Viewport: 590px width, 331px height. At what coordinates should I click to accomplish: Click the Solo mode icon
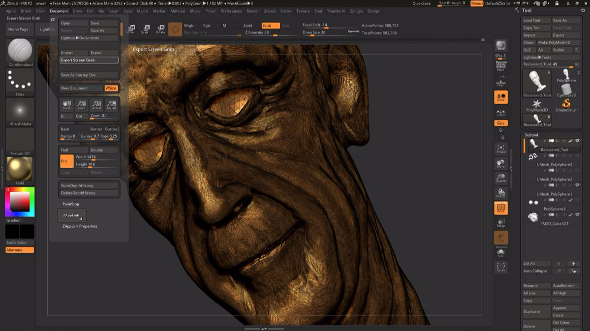501,252
